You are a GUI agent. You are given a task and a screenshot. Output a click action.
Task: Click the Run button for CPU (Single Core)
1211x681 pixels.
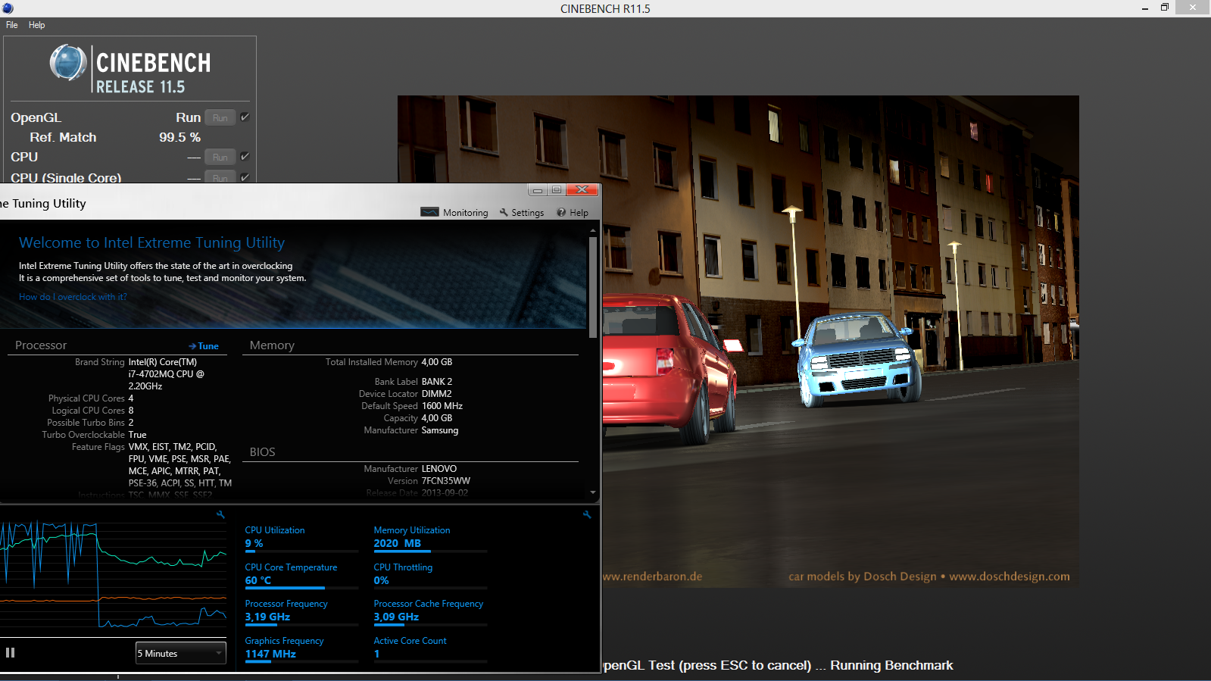tap(220, 178)
